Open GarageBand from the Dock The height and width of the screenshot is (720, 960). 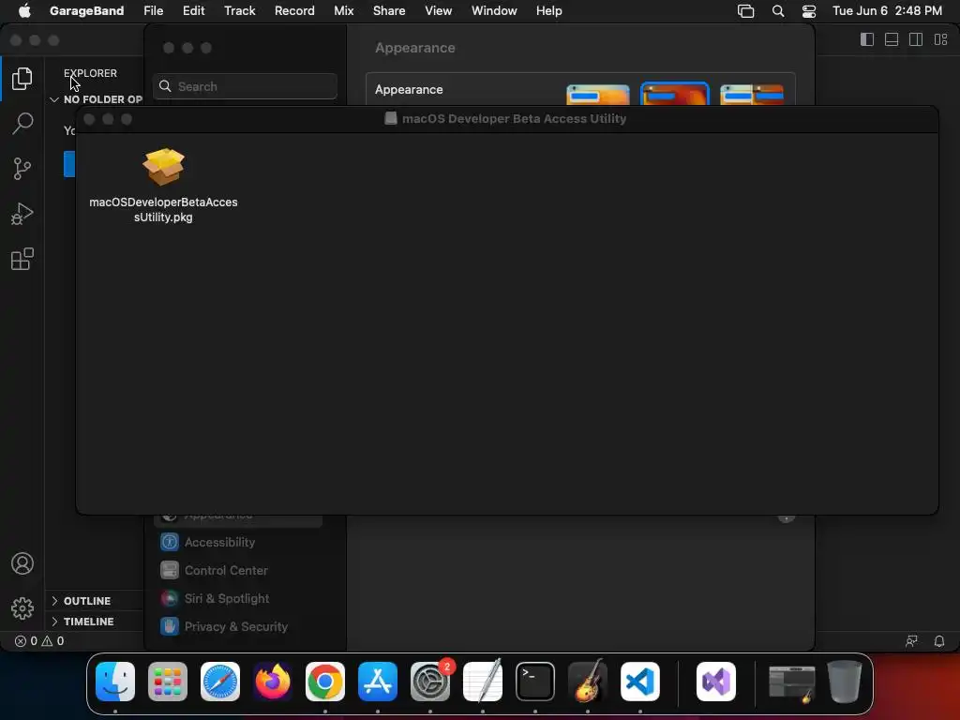point(588,682)
